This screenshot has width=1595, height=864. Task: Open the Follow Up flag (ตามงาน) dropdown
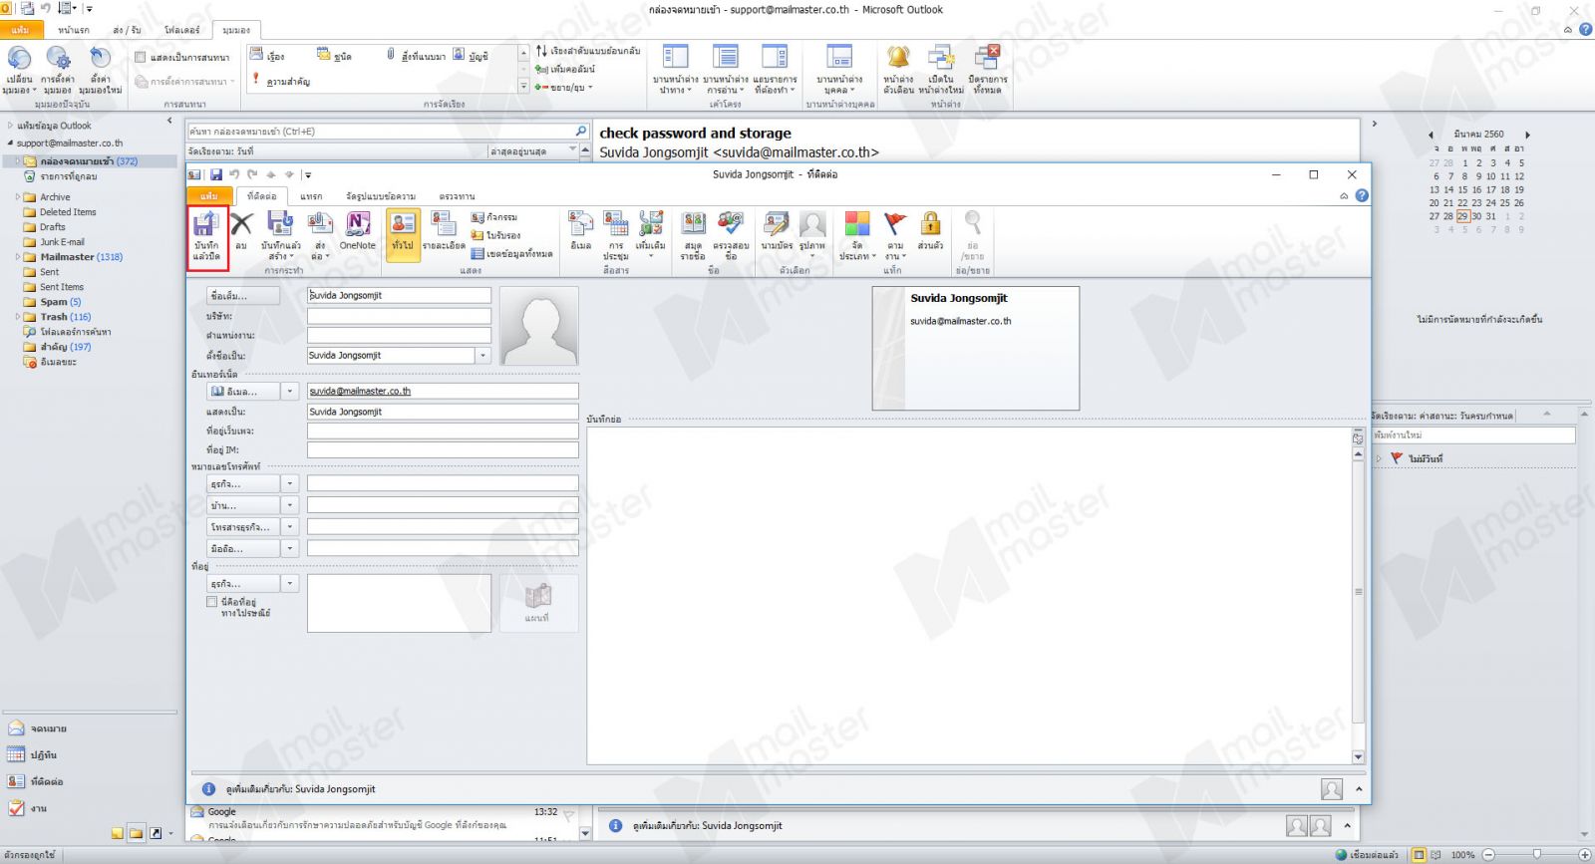894,236
